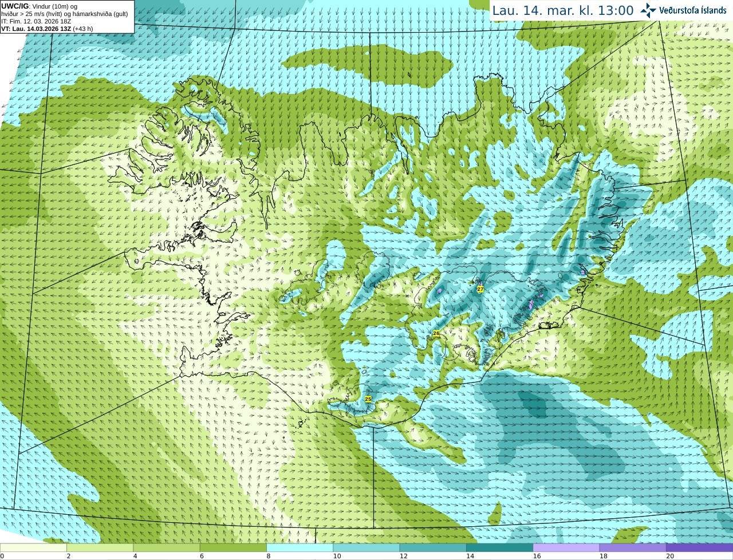
Task: Click the 4–6 m/s legend swatch
Action: (167, 547)
